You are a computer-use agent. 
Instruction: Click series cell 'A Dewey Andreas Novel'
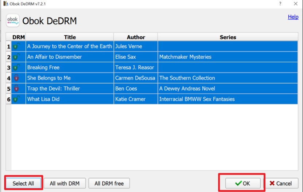228,89
